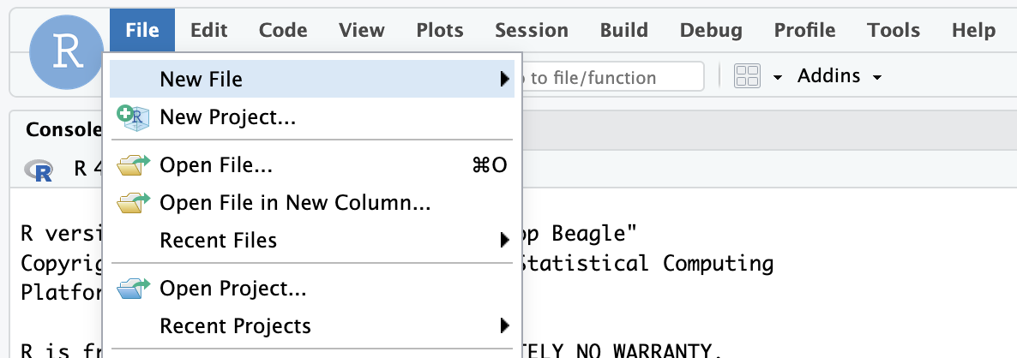The height and width of the screenshot is (358, 1017).
Task: Click the Open File in New Column icon
Action: pyautogui.click(x=133, y=203)
